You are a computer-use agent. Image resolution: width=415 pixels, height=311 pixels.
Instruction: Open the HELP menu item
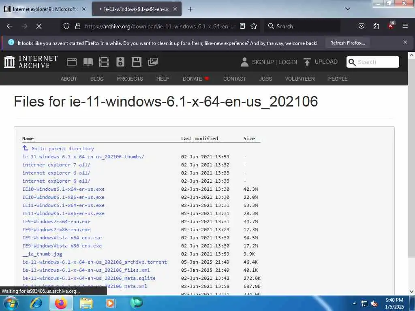(163, 79)
